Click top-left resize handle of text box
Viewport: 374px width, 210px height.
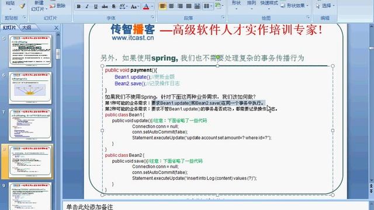[x=102, y=66]
